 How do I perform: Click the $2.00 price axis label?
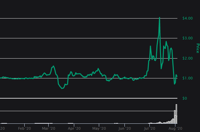pos(187,58)
